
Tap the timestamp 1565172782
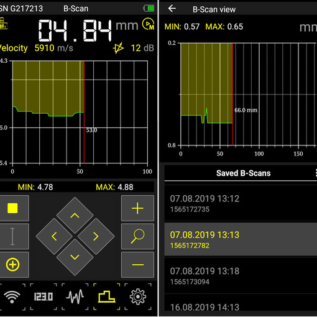[190, 246]
